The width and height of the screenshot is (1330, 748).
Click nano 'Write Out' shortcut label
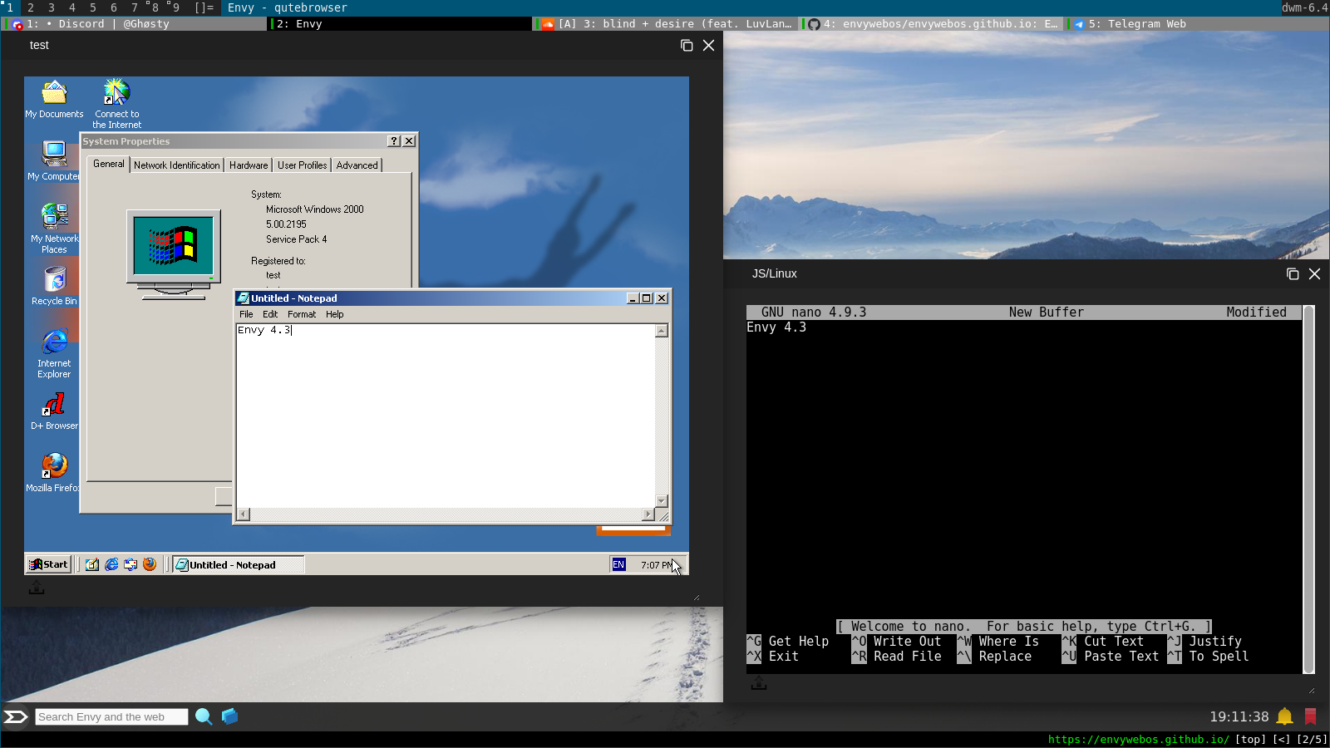pyautogui.click(x=907, y=642)
